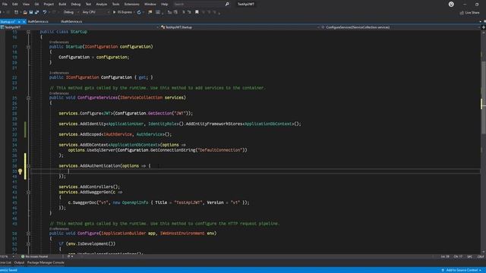Image resolution: width=486 pixels, height=273 pixels.
Task: Open the ConfigureServices member dropdown
Action: [x=400, y=27]
